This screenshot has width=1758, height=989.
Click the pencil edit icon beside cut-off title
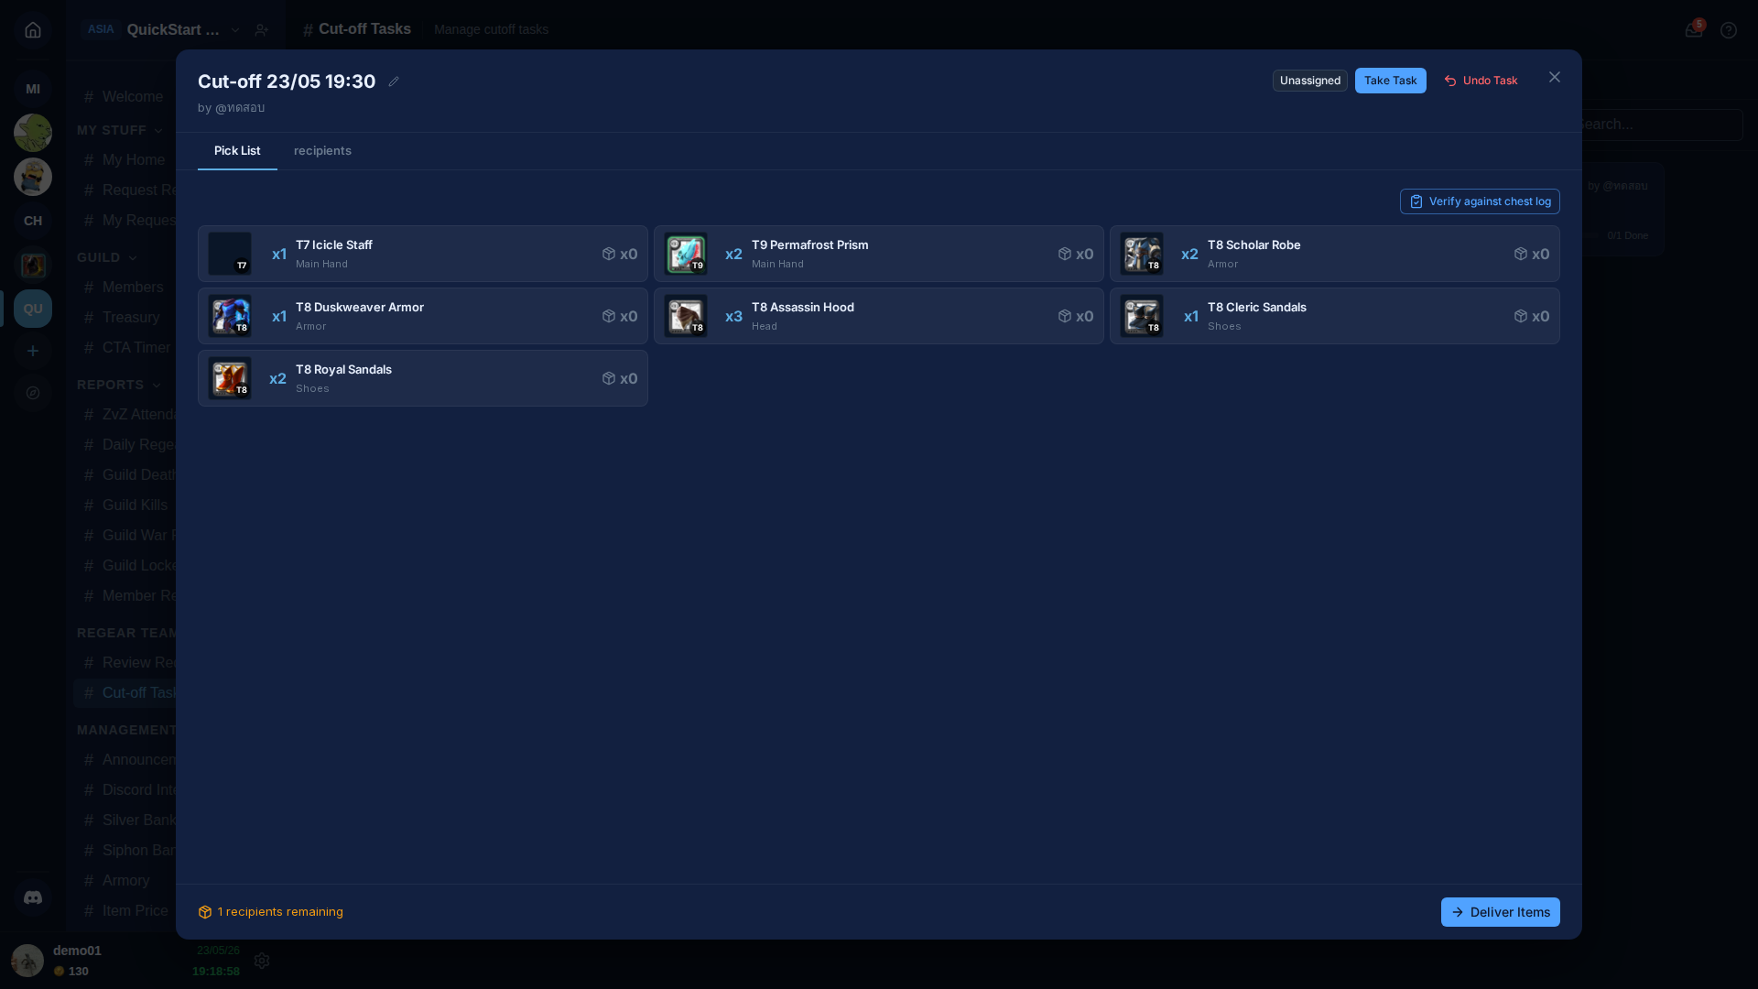[x=394, y=82]
